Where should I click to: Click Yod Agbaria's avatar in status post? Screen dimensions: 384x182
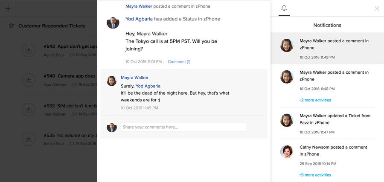113,22
